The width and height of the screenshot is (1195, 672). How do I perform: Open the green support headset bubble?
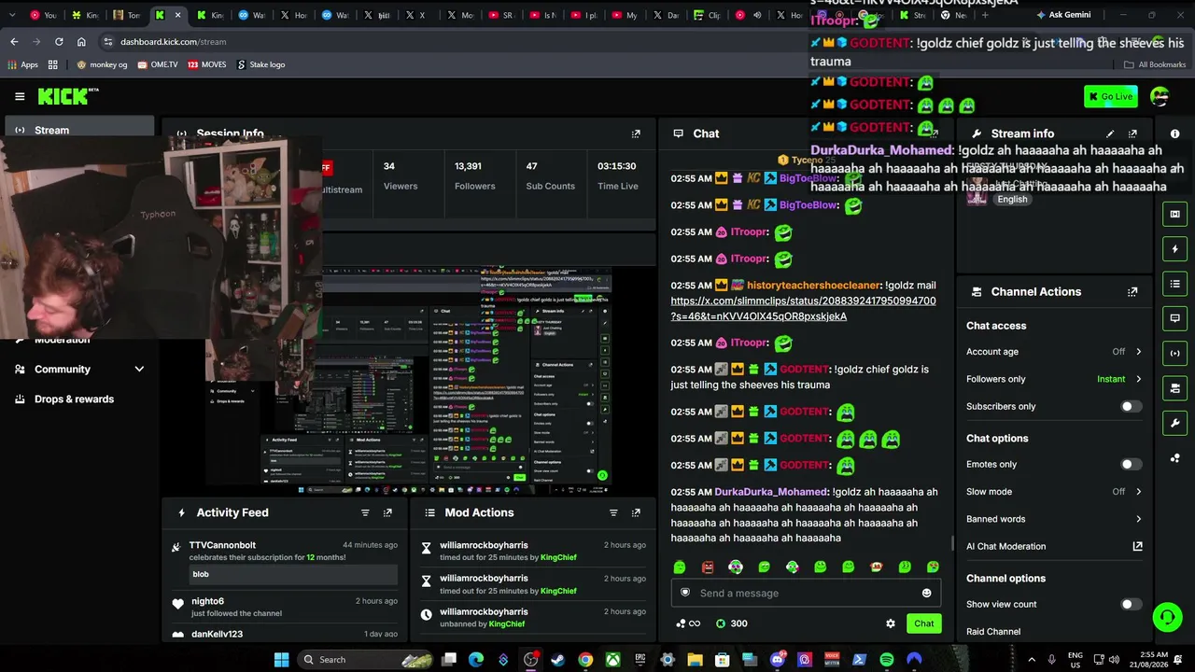pyautogui.click(x=1167, y=617)
